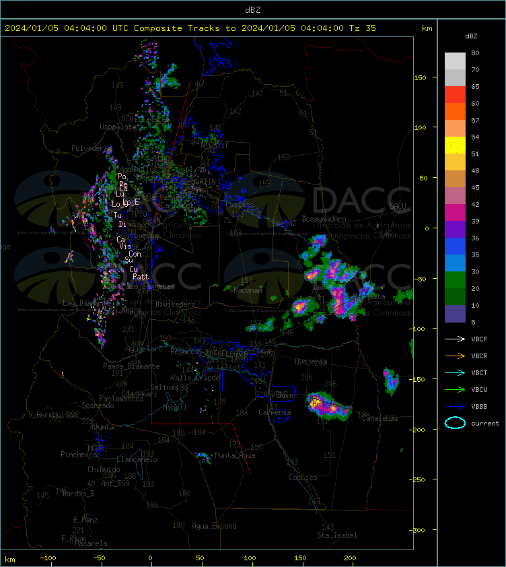Click the 'Parlamentos' map label
This screenshot has height=567, width=506.
click(x=121, y=399)
